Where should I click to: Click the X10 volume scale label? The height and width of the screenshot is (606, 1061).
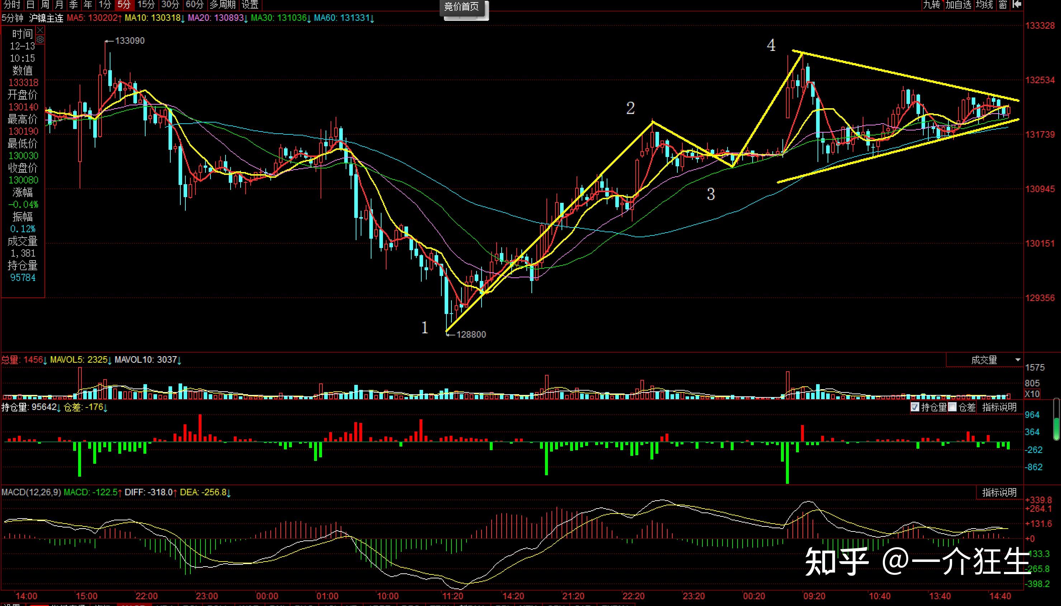pyautogui.click(x=1032, y=394)
